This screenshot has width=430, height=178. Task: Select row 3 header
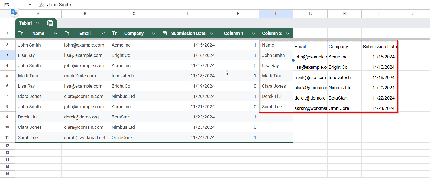[x=7, y=55]
